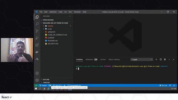Add a new terminal with the plus icon
Viewport: 178px width, 100px height.
click(x=156, y=59)
